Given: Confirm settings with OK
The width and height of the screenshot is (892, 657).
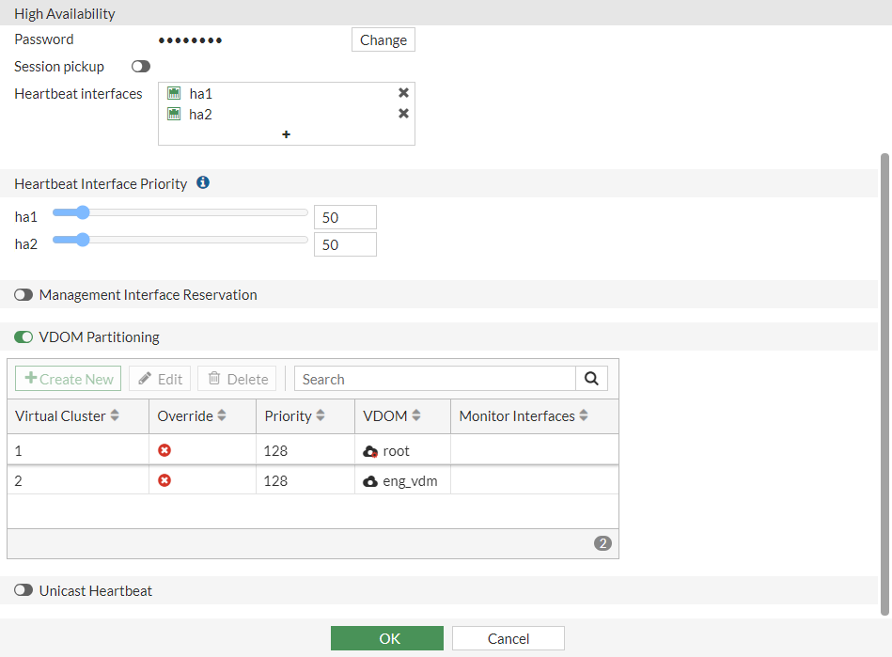Looking at the screenshot, I should click(386, 637).
